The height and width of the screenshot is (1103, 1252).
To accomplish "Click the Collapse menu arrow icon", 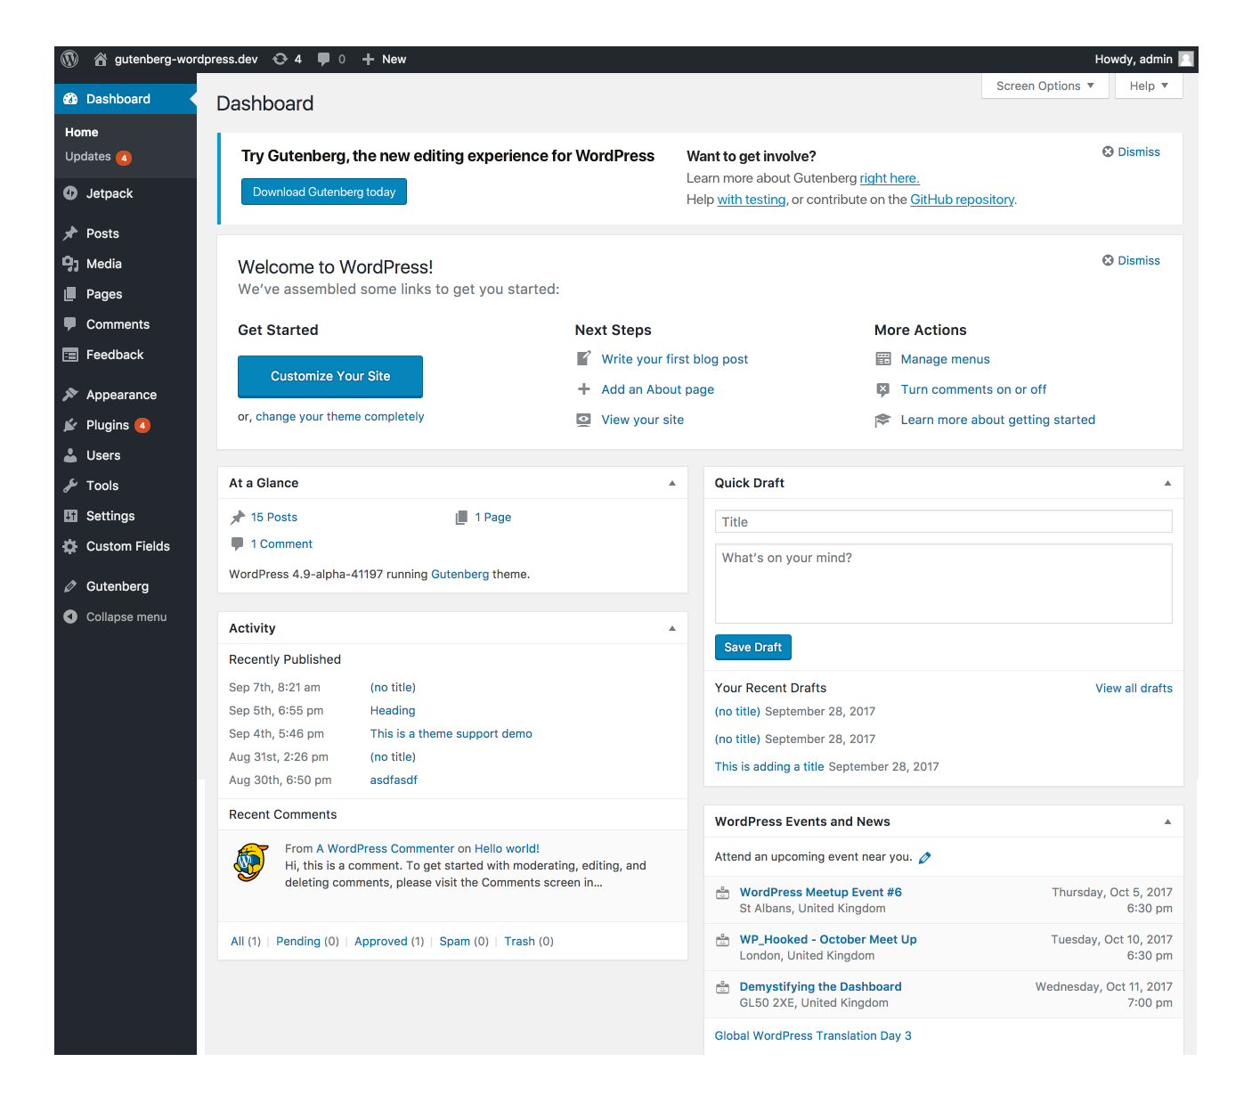I will tap(70, 617).
